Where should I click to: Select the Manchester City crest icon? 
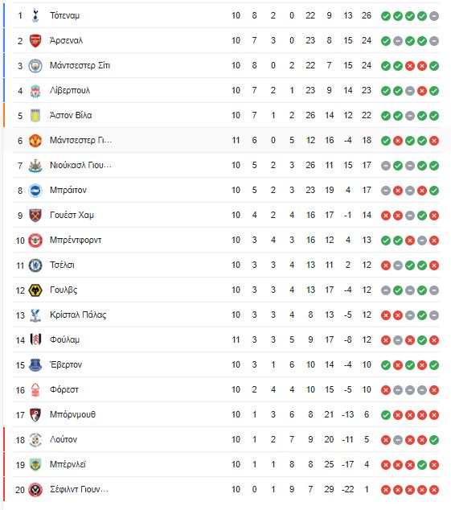click(x=35, y=66)
